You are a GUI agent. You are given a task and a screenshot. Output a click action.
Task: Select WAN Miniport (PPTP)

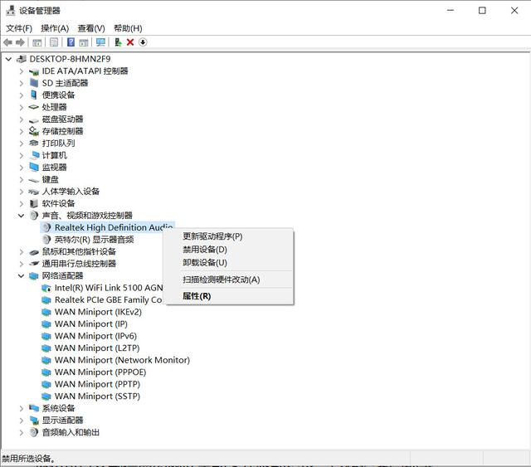[x=98, y=384]
